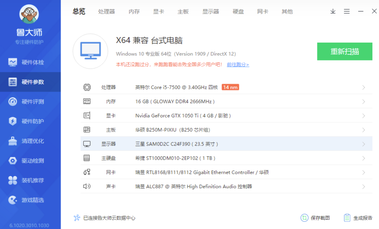Click the 保存截图 crop icon
The image size is (379, 229).
tap(304, 218)
